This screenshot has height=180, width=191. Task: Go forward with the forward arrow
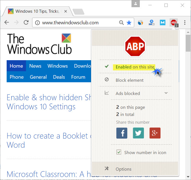click(16, 22)
